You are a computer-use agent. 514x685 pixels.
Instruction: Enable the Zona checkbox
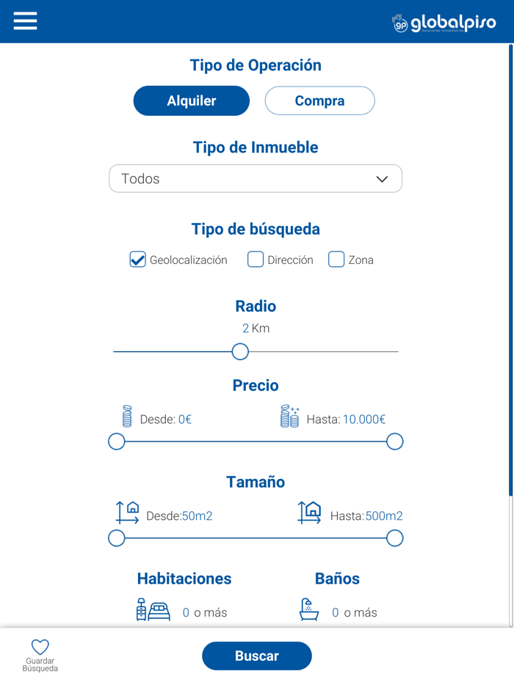click(x=336, y=260)
